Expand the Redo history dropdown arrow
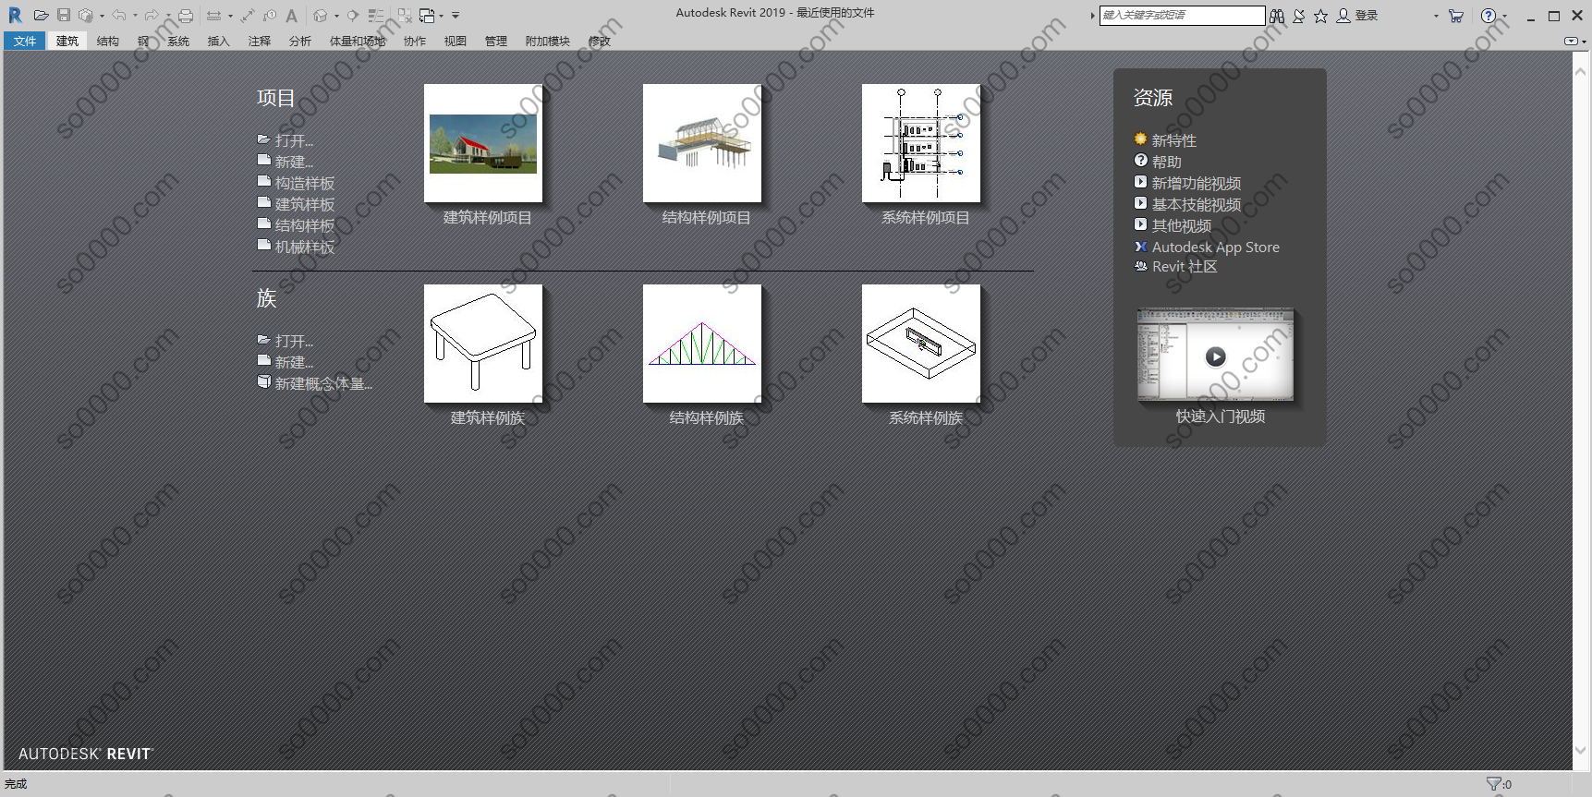The height and width of the screenshot is (797, 1592). pyautogui.click(x=168, y=16)
